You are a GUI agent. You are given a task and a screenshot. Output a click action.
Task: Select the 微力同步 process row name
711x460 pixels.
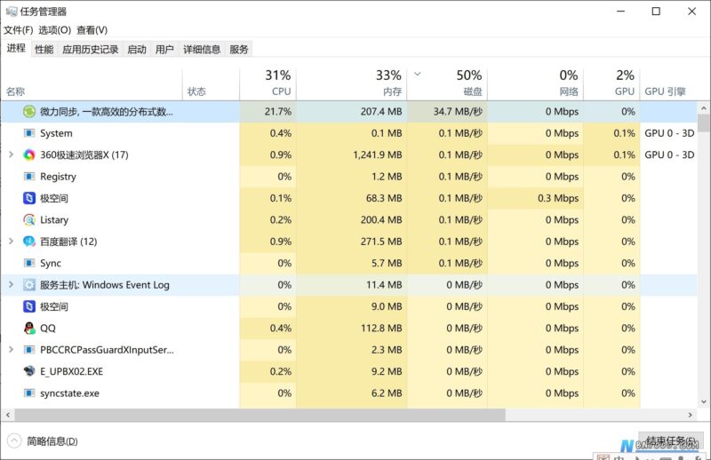[106, 112]
